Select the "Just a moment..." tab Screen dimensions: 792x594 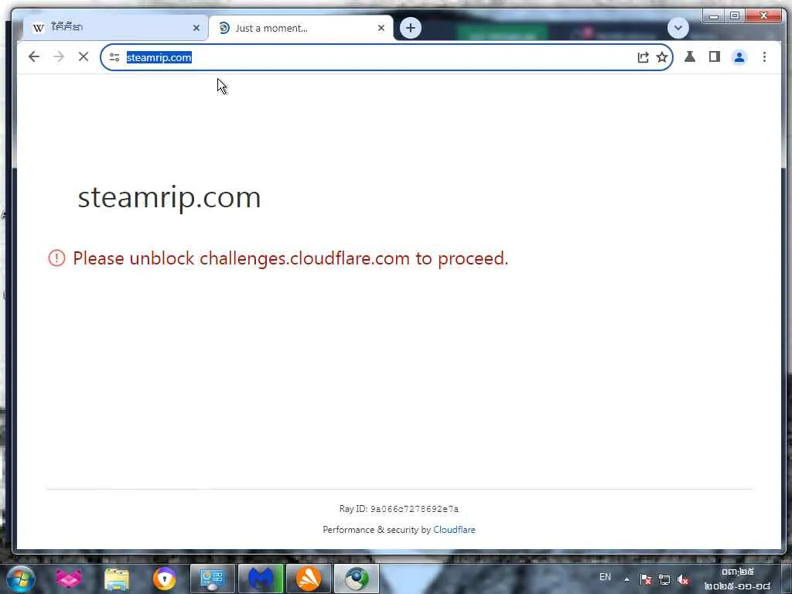(x=302, y=29)
